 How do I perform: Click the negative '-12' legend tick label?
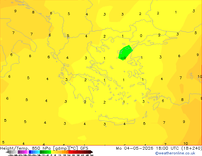[x=43, y=155]
